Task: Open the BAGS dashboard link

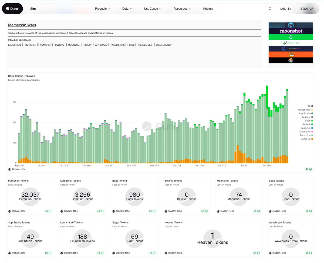Action: (131, 45)
